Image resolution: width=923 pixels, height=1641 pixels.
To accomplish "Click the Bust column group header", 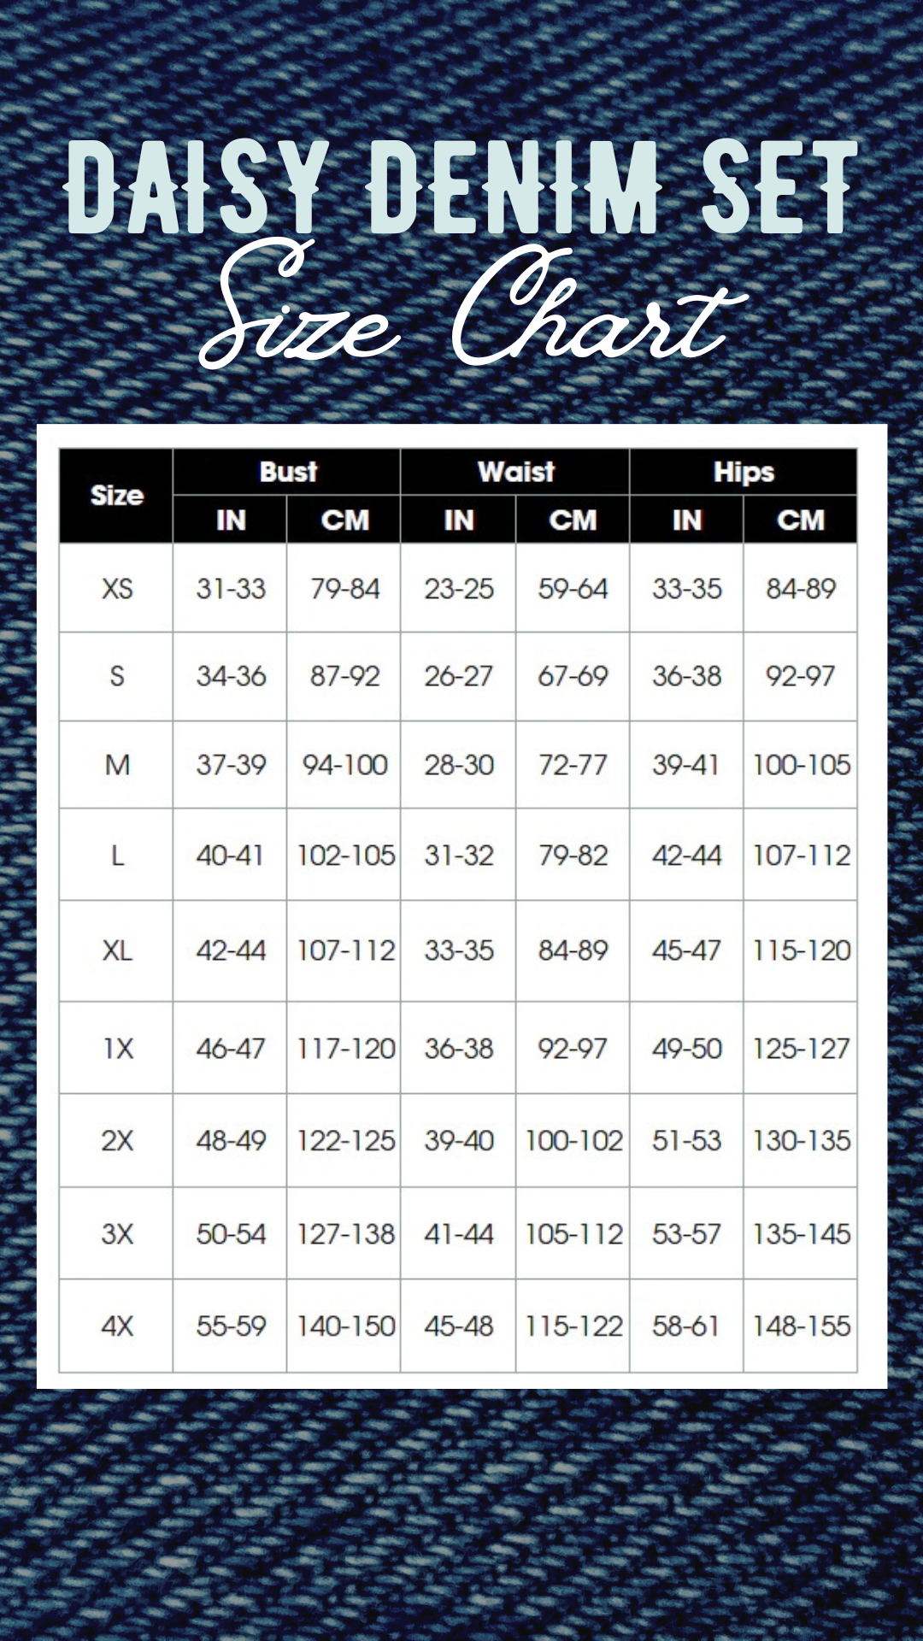I will [288, 472].
